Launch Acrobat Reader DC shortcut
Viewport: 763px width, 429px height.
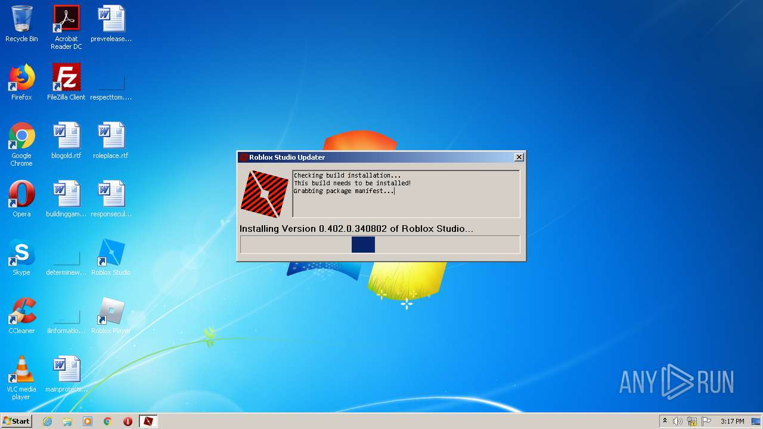pyautogui.click(x=66, y=27)
